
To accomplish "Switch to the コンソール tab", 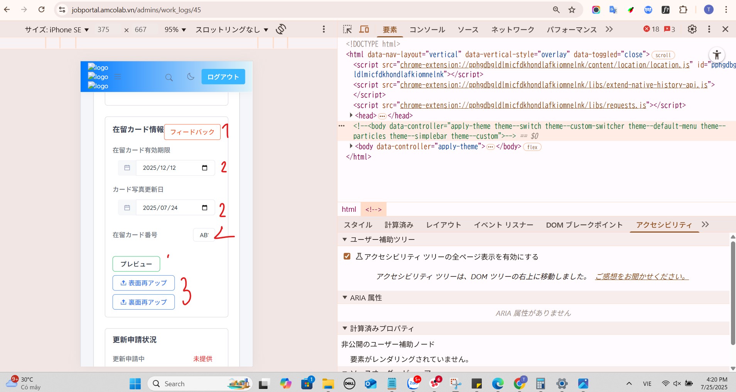I will tap(427, 30).
